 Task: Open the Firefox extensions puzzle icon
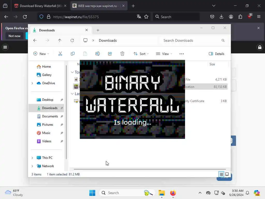(240, 17)
